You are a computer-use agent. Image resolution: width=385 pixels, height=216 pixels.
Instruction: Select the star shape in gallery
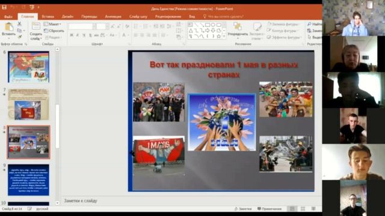click(219, 36)
